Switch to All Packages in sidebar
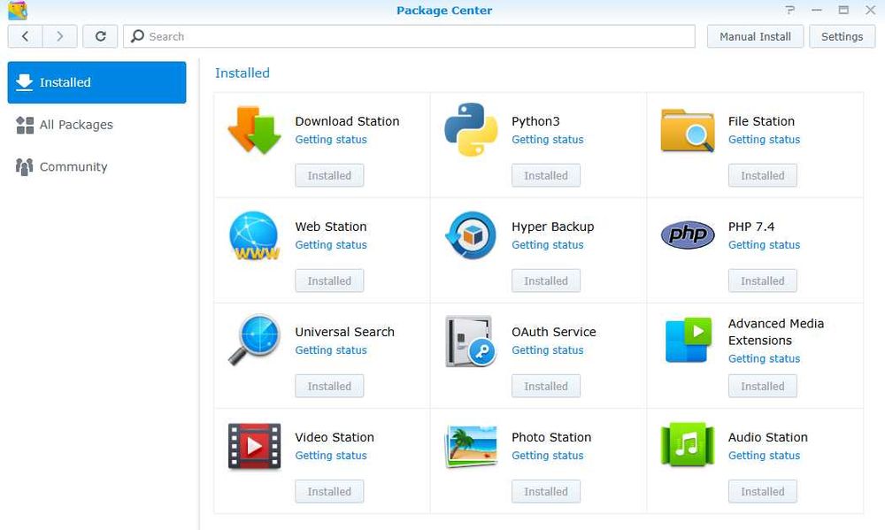885x530 pixels. click(x=96, y=125)
